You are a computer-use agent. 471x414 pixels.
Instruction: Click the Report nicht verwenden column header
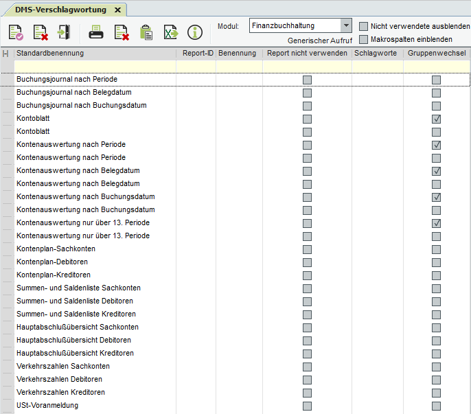pos(307,53)
